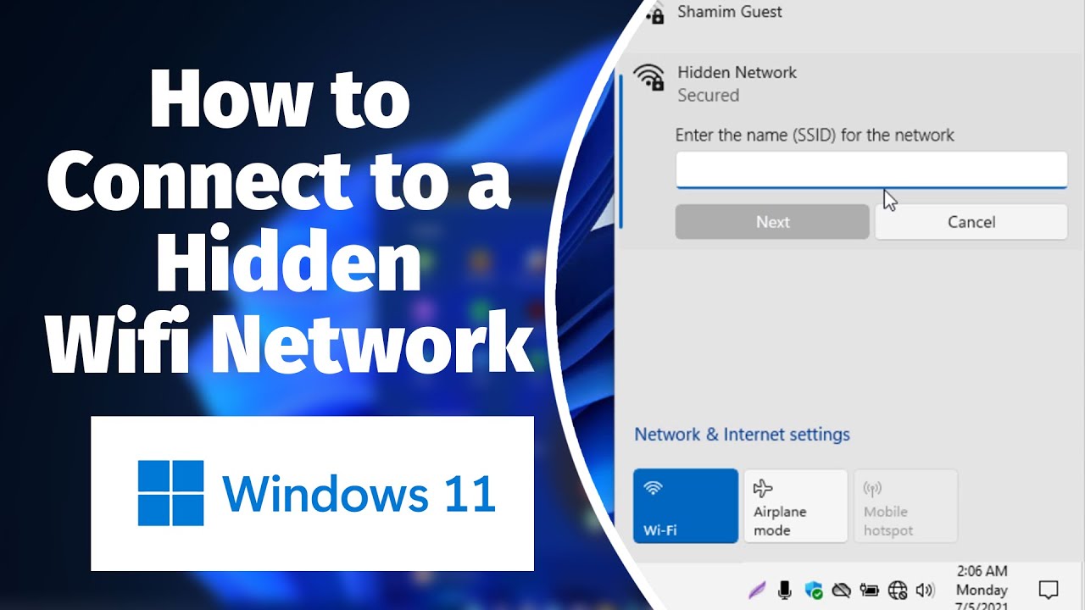Focus the SSID name input field

[x=871, y=169]
